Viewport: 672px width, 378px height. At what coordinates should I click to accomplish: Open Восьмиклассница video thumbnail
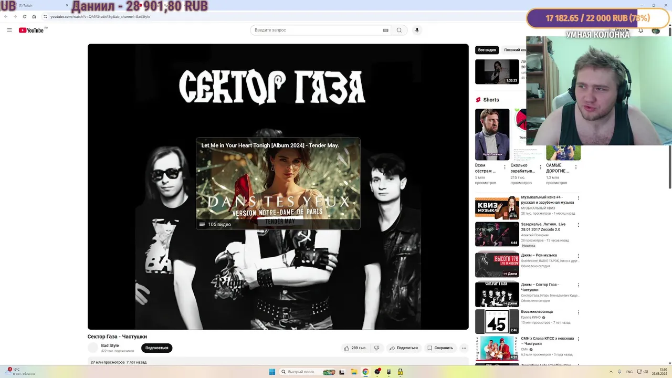(x=497, y=321)
